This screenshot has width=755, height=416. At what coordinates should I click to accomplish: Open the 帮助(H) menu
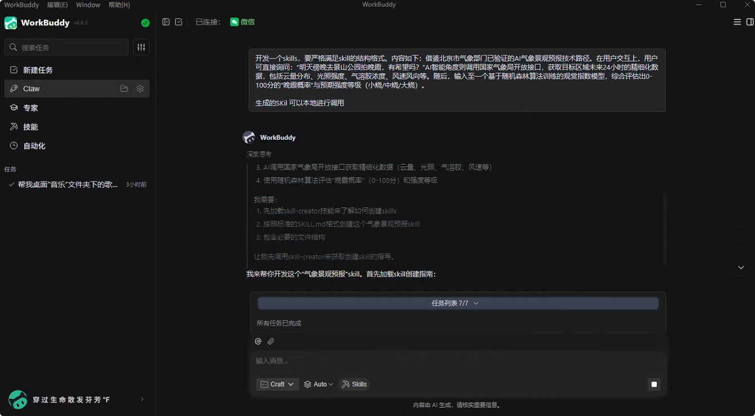tap(119, 5)
